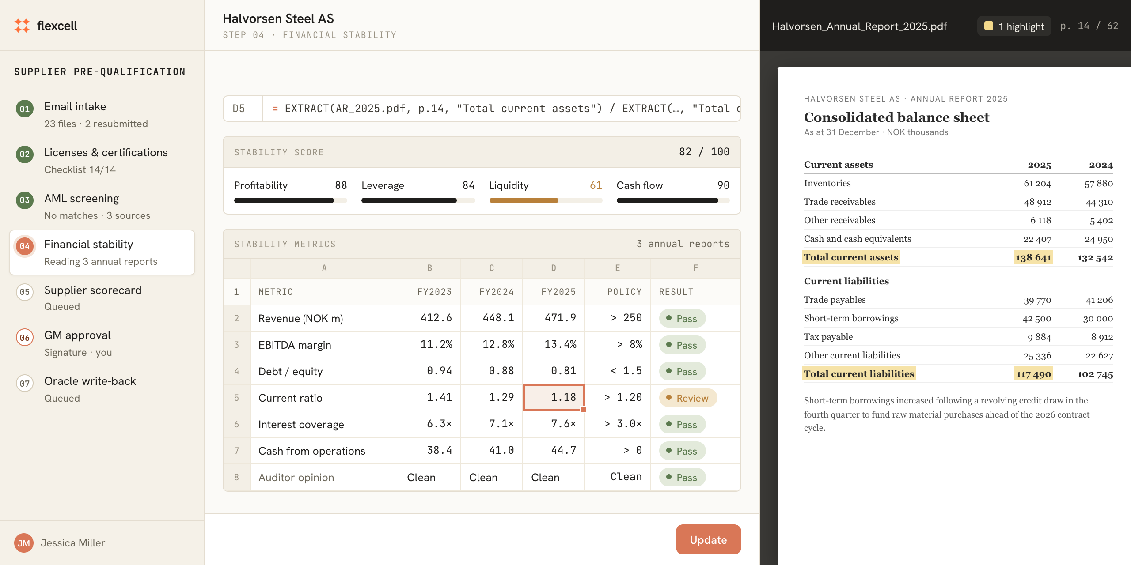The height and width of the screenshot is (565, 1131).
Task: Click the Halvorsen_Annual_Report_2025.pdf file name
Action: [x=859, y=26]
